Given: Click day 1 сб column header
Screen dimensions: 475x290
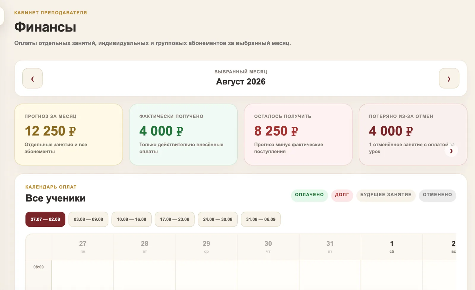Looking at the screenshot, I should [392, 247].
